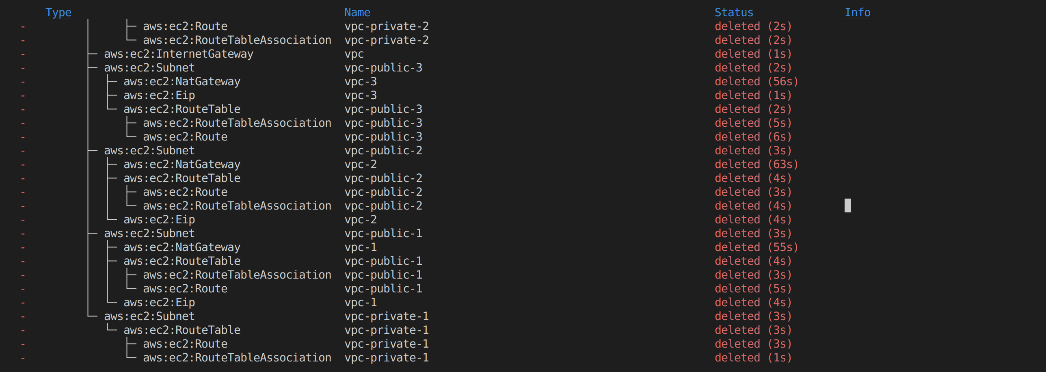
Task: Click the aws:ec2:RouteTable type for vpc-public-2
Action: point(182,178)
